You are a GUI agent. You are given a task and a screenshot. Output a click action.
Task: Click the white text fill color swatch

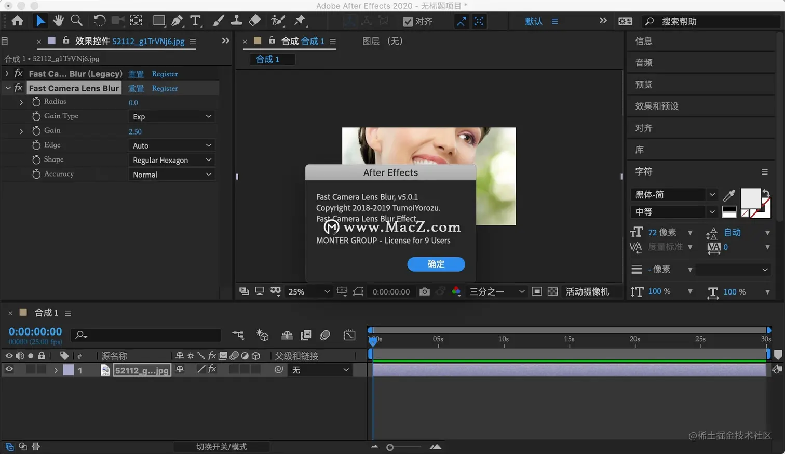pyautogui.click(x=750, y=198)
